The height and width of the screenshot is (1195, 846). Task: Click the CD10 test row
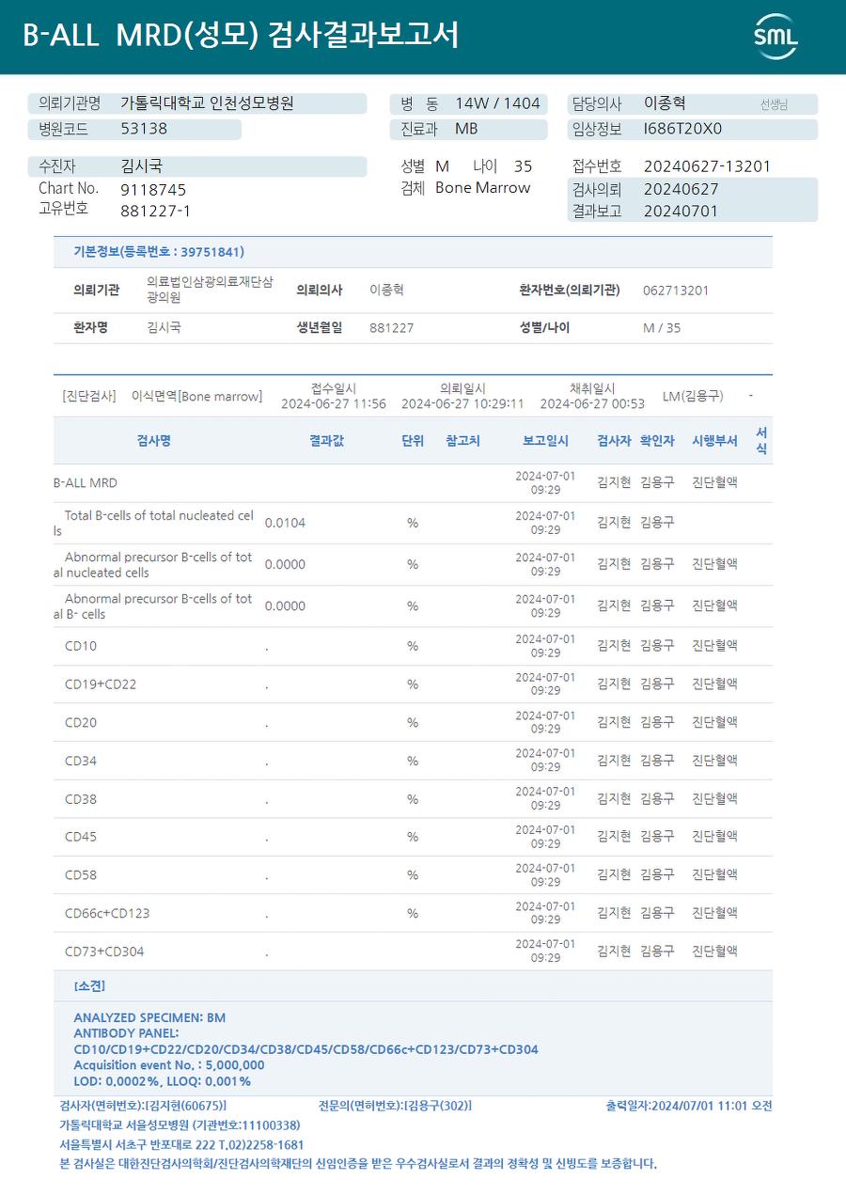(x=413, y=646)
